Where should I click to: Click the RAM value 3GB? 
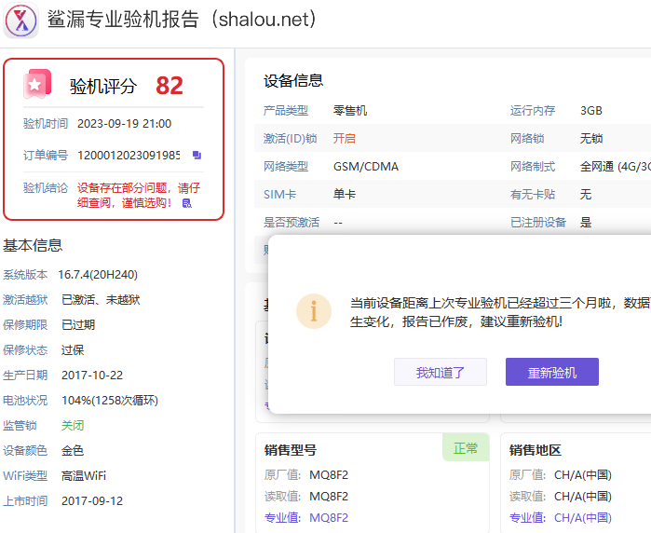click(x=591, y=111)
